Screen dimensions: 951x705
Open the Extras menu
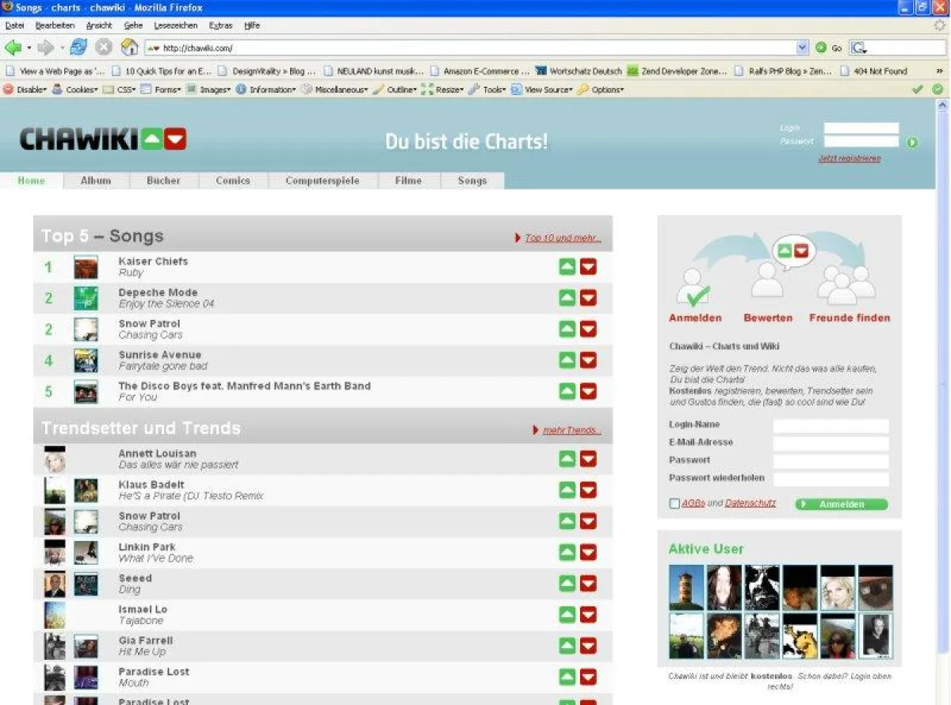pos(220,25)
